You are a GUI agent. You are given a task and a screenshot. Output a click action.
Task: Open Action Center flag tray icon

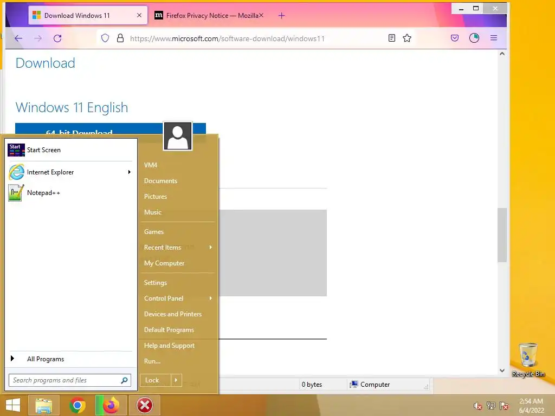pos(504,406)
